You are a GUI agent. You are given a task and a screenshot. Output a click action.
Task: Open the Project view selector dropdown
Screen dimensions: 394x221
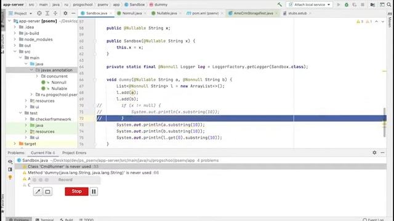tap(20, 14)
